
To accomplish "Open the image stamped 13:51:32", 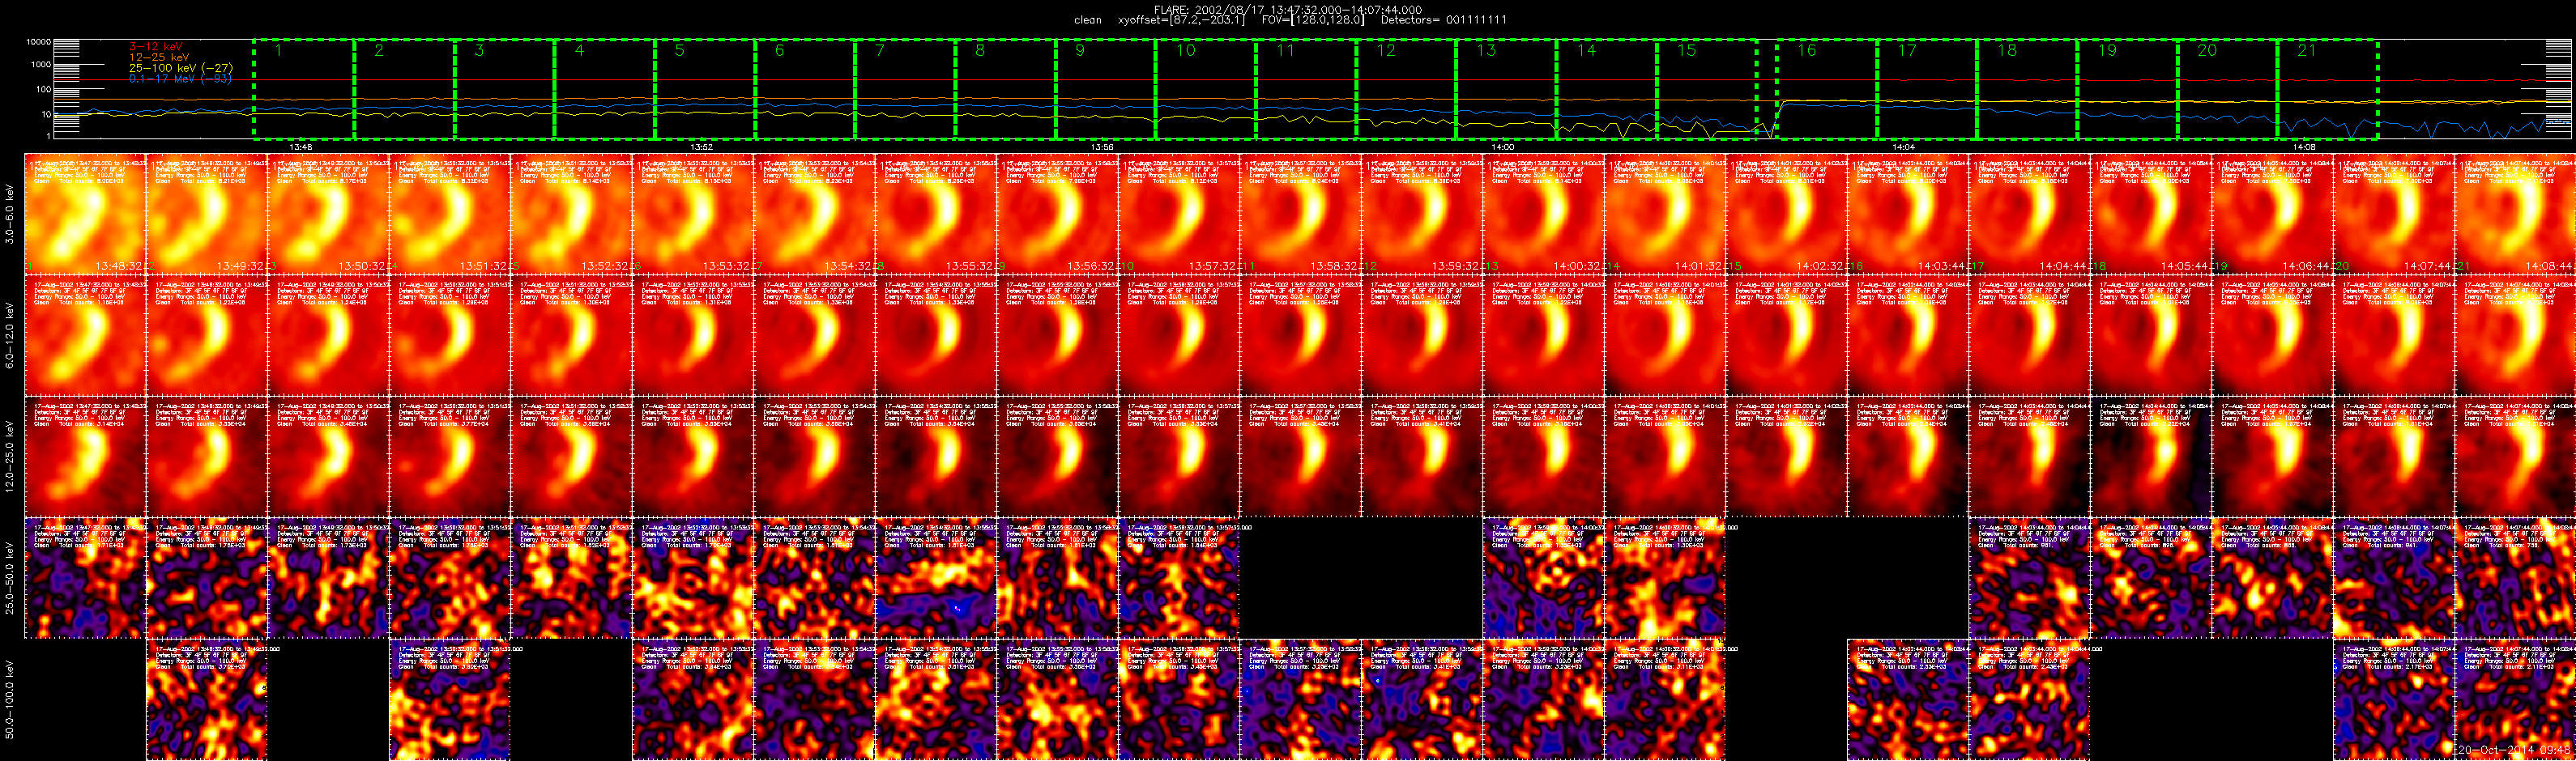I will [450, 213].
